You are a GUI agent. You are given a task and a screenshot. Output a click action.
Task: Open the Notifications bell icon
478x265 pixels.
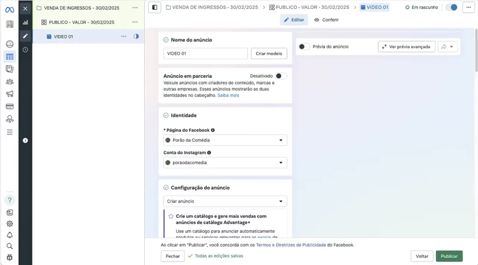point(9,235)
